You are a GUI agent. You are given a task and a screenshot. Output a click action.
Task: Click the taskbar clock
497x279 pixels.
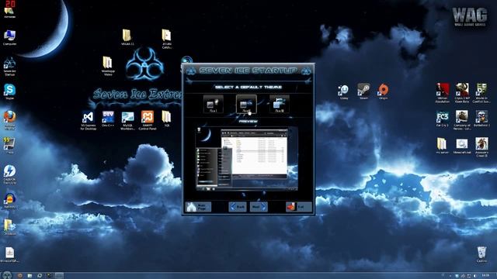[x=485, y=276]
